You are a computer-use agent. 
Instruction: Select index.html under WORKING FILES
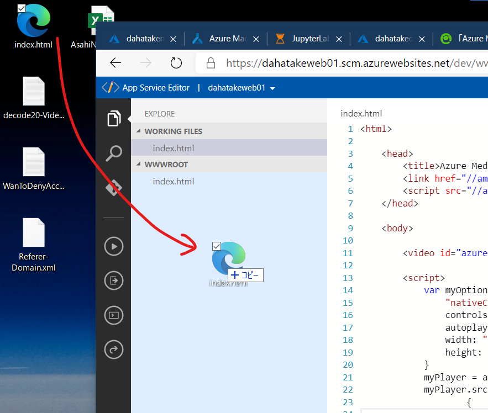[229, 148]
